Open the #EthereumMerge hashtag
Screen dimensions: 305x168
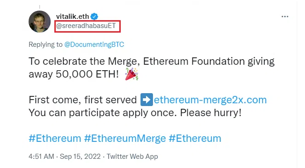[125, 138]
